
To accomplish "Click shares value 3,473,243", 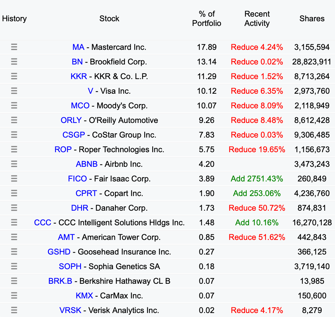I will (312, 164).
